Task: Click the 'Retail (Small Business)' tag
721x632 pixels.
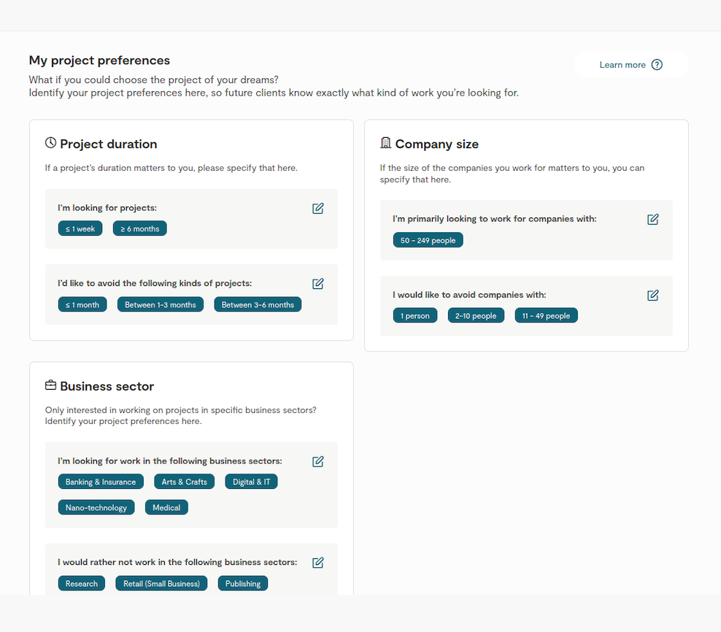Action: coord(161,583)
